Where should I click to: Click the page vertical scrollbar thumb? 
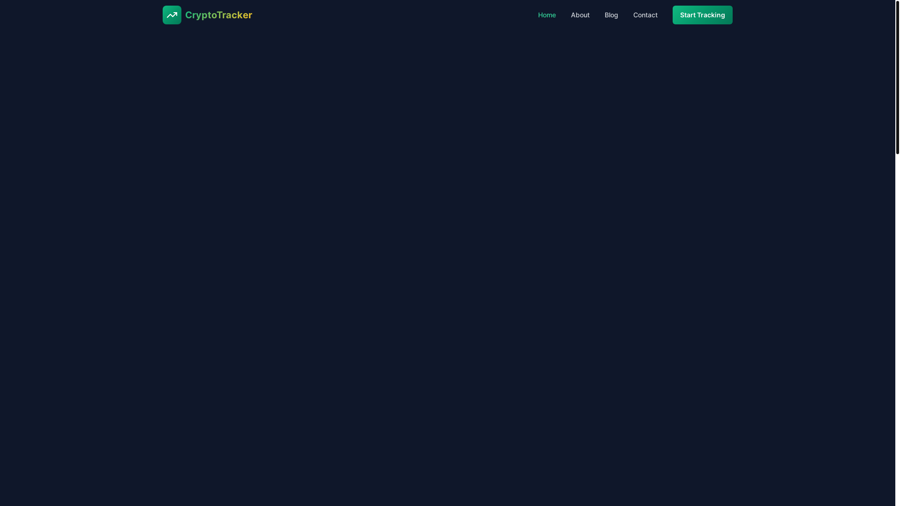pyautogui.click(x=897, y=77)
